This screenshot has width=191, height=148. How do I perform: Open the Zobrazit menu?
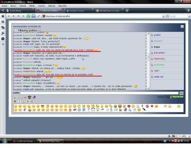22,6
